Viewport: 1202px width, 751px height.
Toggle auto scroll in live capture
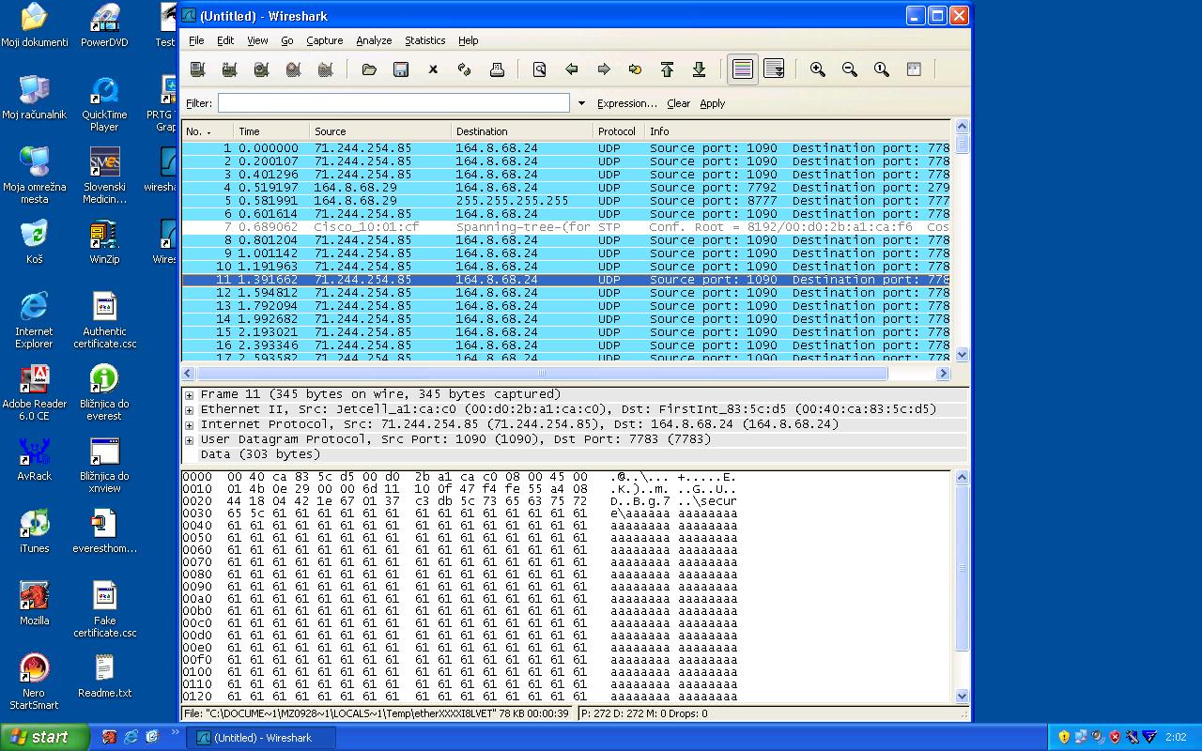[774, 69]
